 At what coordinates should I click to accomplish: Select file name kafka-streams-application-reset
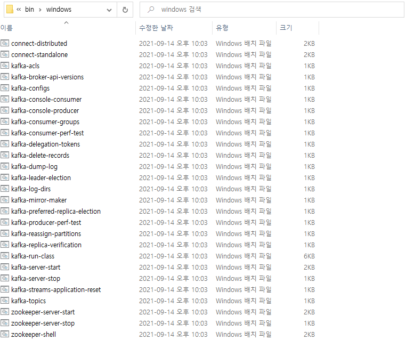click(x=56, y=289)
